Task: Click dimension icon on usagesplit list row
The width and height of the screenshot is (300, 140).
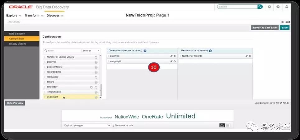Action: pos(96,97)
